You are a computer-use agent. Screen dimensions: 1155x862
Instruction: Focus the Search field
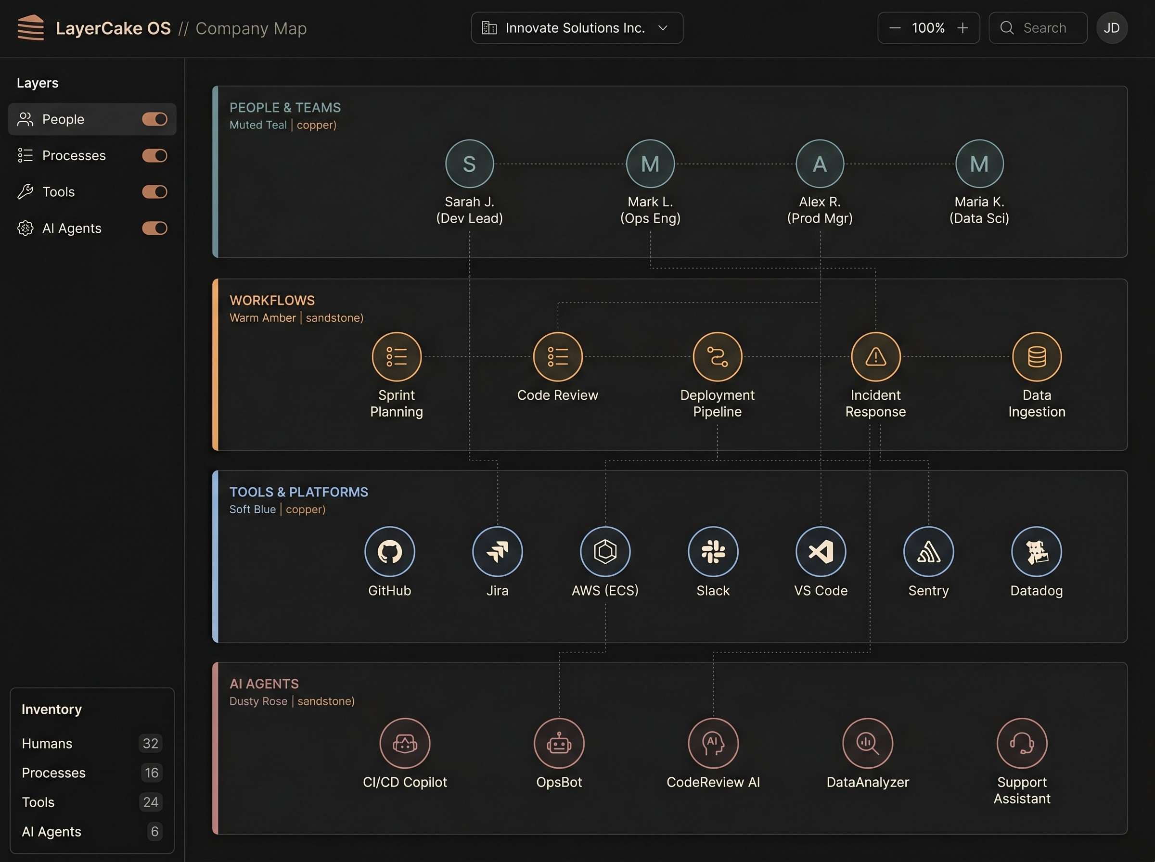pos(1038,27)
